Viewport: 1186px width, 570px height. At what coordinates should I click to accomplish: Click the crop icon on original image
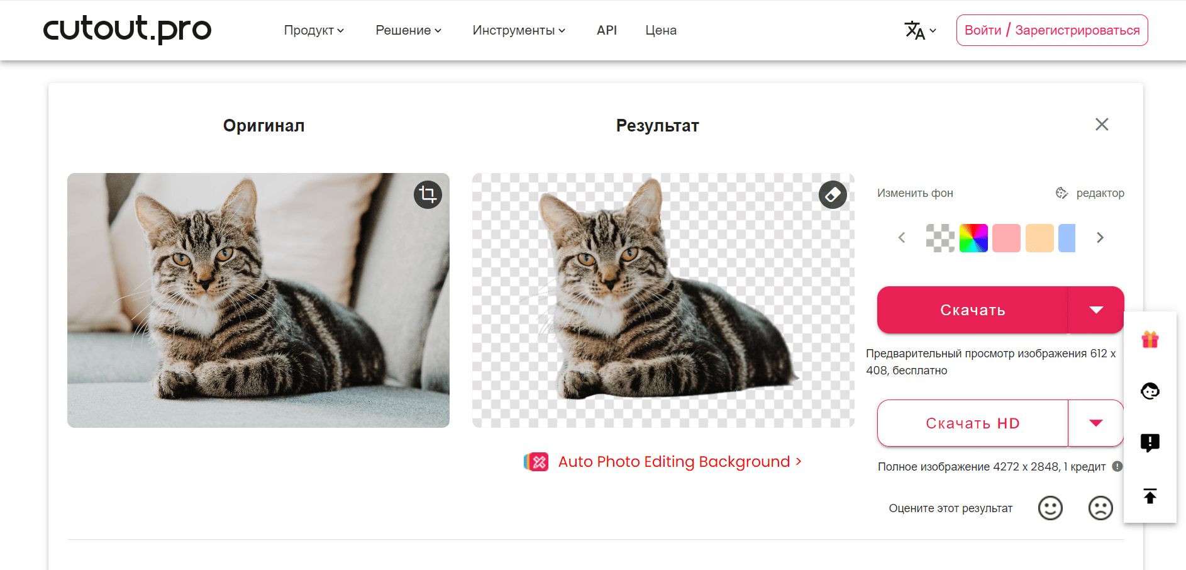click(x=428, y=194)
